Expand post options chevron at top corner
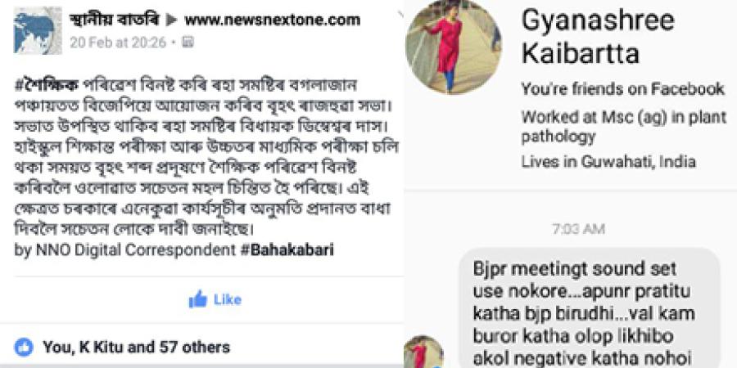Screen dimensions: 737x368 pos(400,14)
